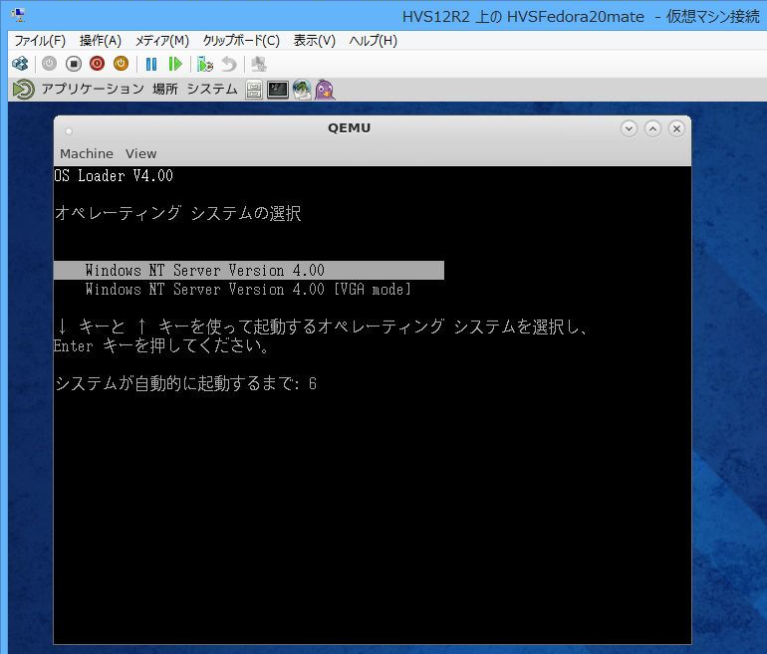
Task: Open the メディア(M) menu
Action: coord(162,41)
